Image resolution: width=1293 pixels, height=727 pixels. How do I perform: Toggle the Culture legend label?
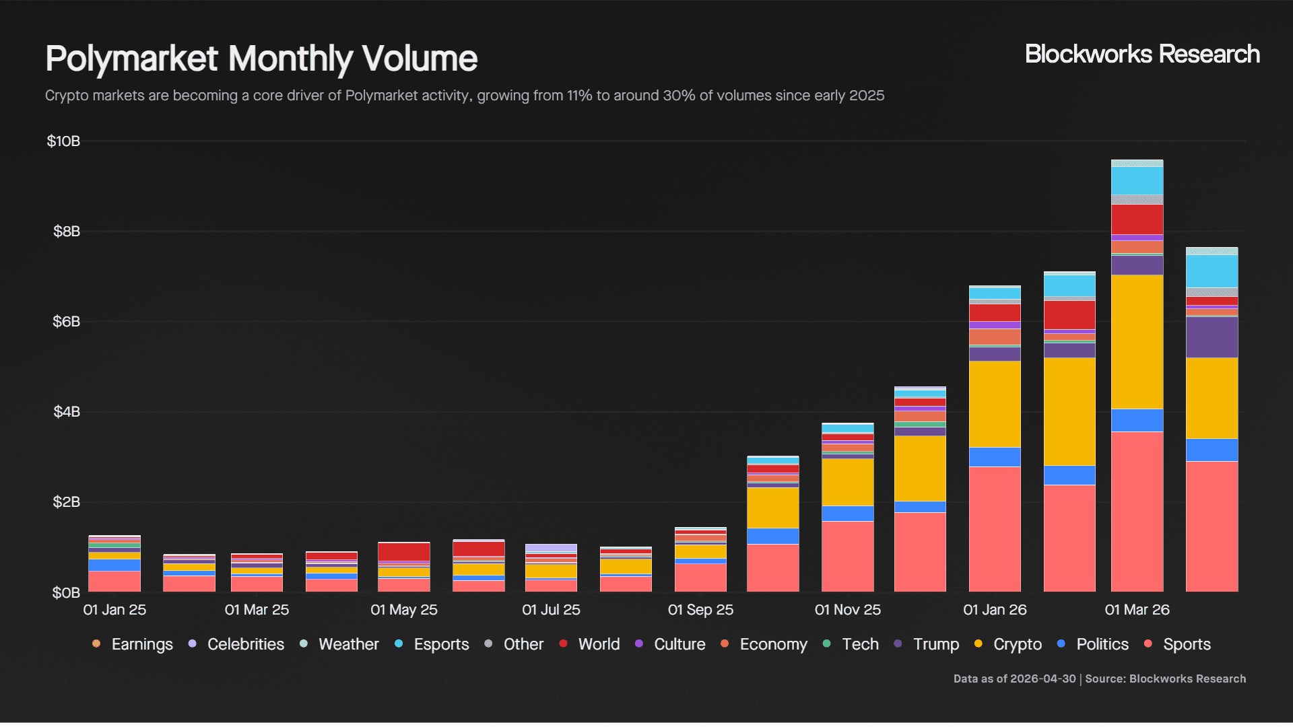pyautogui.click(x=679, y=644)
